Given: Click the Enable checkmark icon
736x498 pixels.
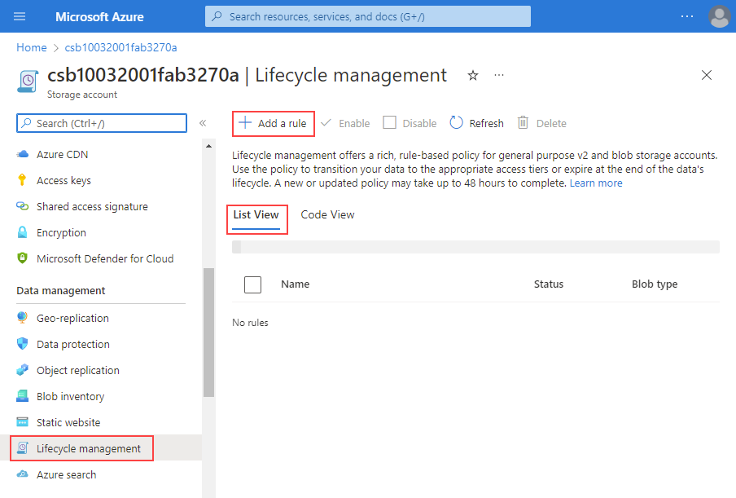Looking at the screenshot, I should [326, 122].
